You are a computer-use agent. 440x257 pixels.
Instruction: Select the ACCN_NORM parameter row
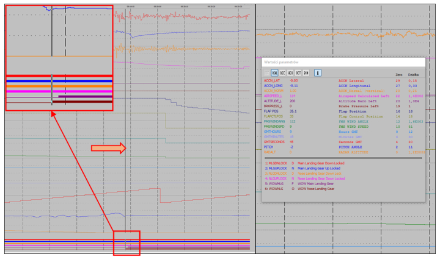pyautogui.click(x=343, y=91)
